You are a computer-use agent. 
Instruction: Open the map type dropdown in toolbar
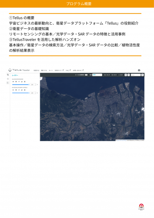(97, 75)
